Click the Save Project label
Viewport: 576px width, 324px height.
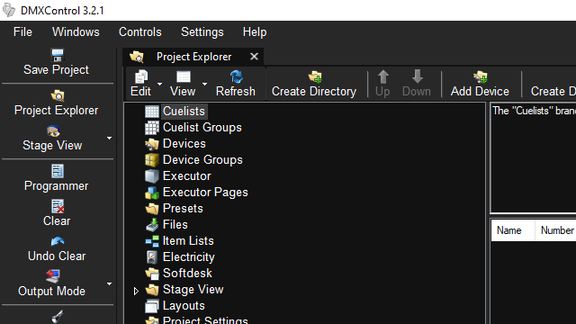[56, 70]
